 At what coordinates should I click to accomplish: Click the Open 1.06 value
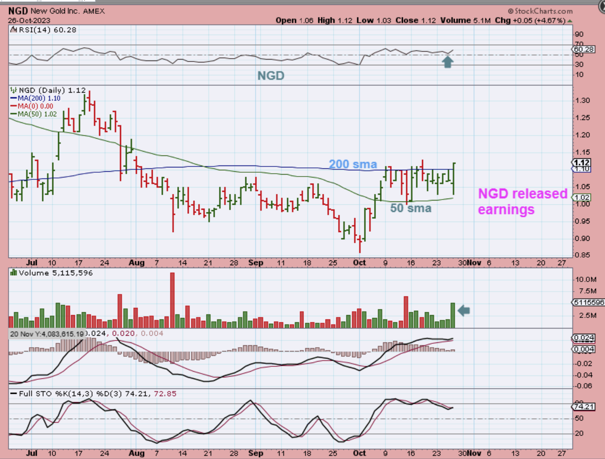point(294,20)
